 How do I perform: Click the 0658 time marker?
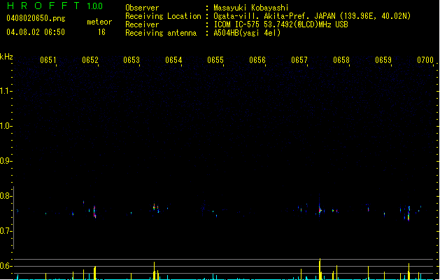341,60
